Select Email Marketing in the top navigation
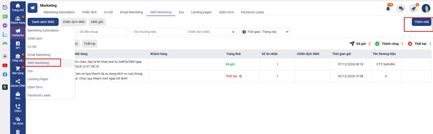This screenshot has height=134, width=433. (131, 12)
